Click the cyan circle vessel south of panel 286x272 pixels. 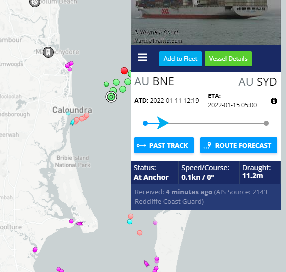click(130, 222)
